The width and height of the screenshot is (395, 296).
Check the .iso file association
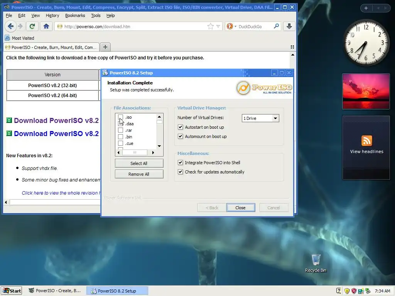point(121,117)
